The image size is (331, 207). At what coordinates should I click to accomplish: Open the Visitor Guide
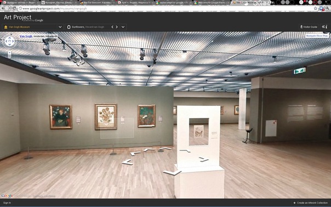pos(309,27)
